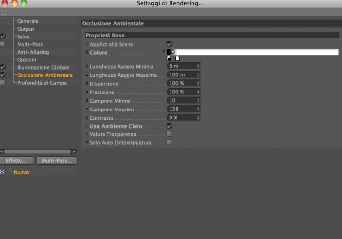Click the green zoom window button
342x239 pixels.
(24, 3)
